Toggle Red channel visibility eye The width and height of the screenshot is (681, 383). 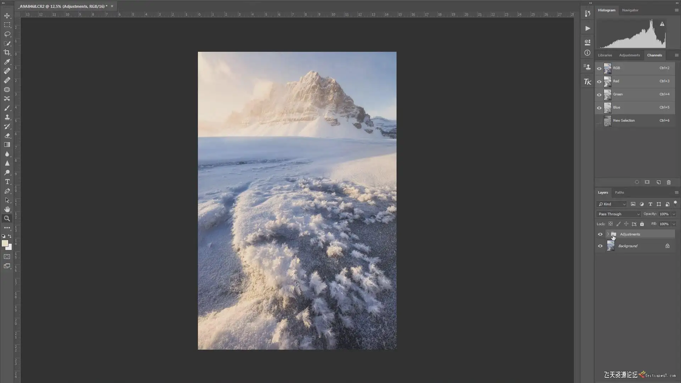(x=599, y=82)
